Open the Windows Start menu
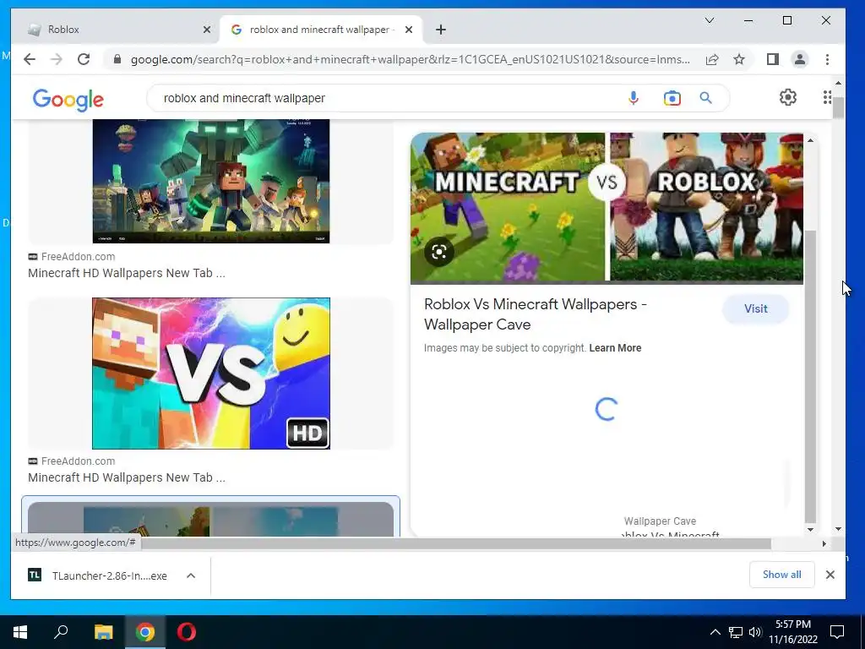This screenshot has width=865, height=649. coord(20,632)
